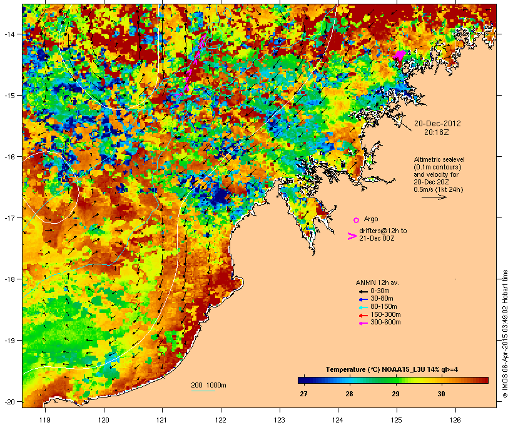Click the '30-80m' depth label
The width and height of the screenshot is (513, 425).
pos(382,299)
